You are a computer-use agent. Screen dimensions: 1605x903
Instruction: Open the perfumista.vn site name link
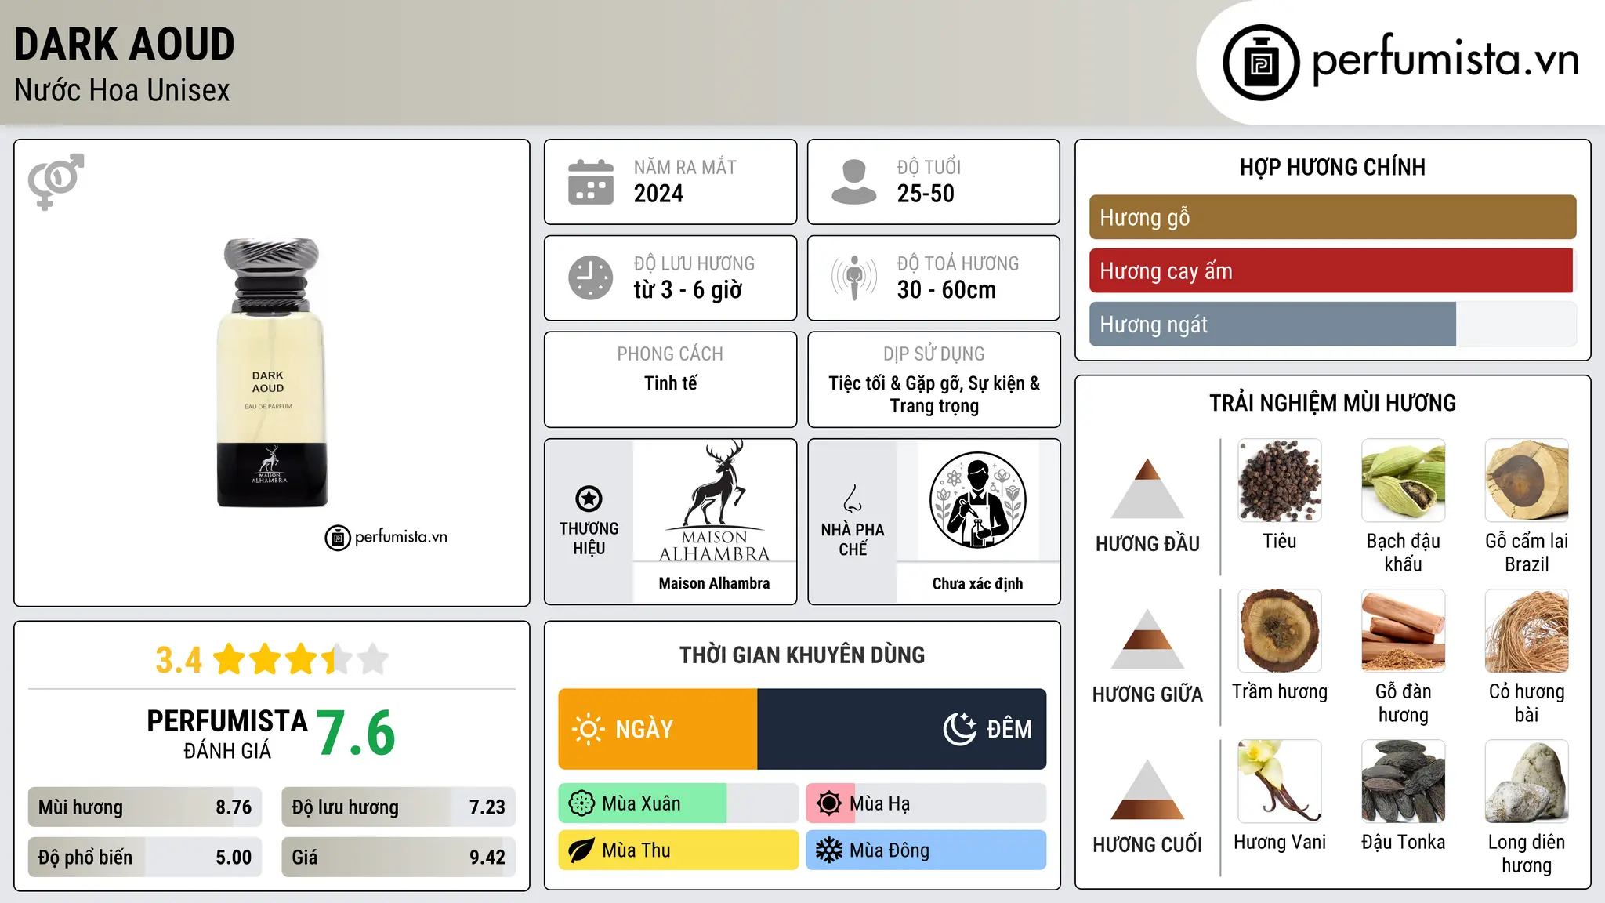coord(1445,60)
